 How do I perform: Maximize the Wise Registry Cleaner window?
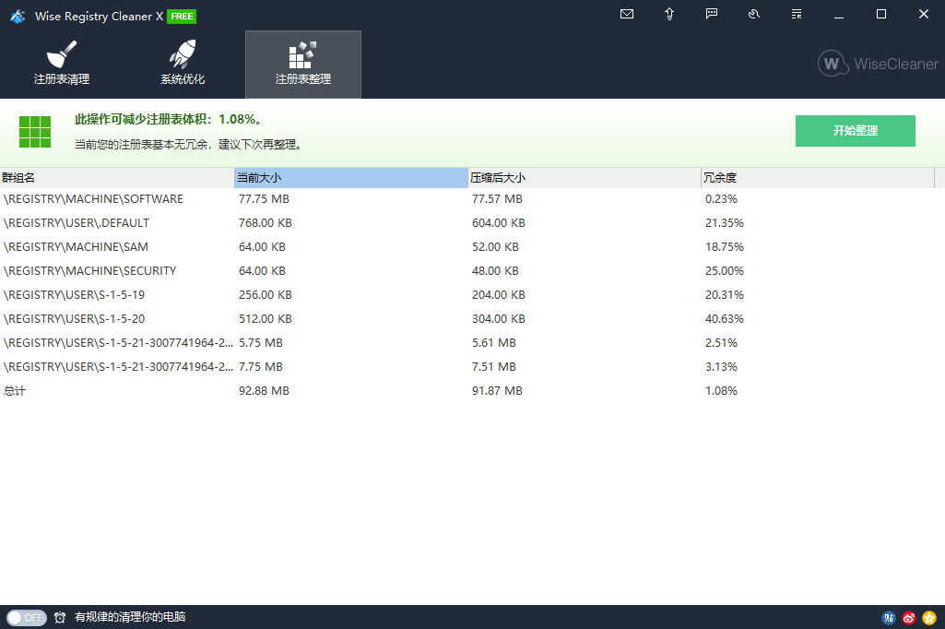[881, 14]
